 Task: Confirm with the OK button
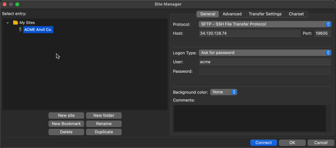click(x=292, y=143)
